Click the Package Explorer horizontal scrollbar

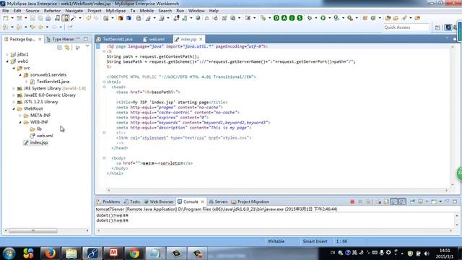point(33,230)
